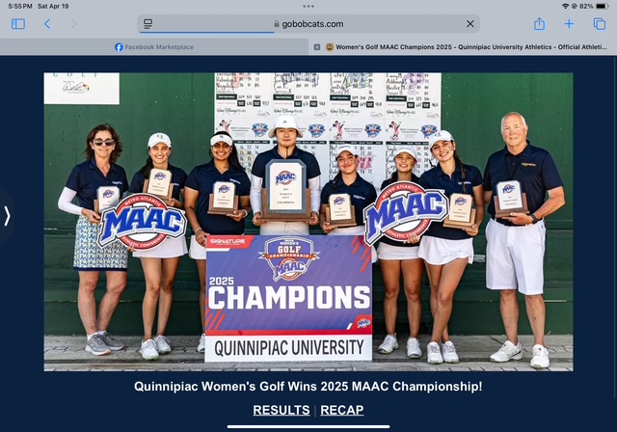Go back to the previous page
The height and width of the screenshot is (432, 617).
coord(47,24)
